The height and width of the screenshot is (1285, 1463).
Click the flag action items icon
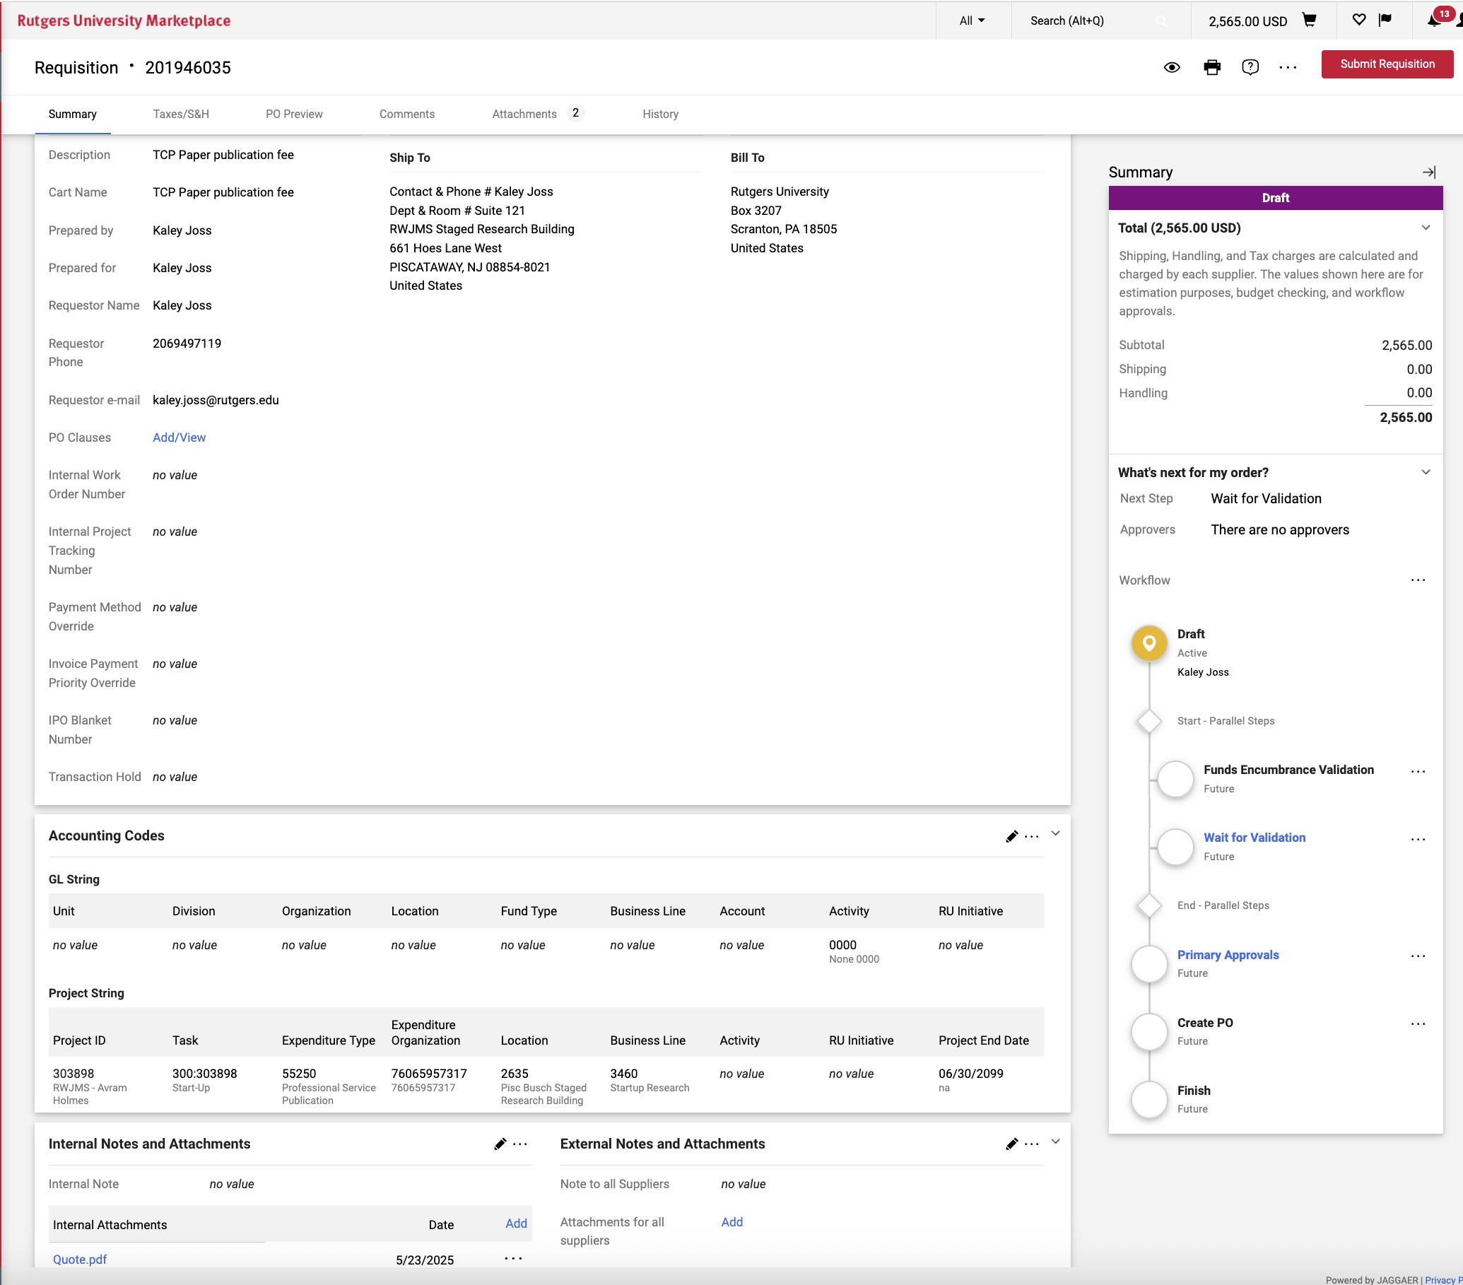1385,20
